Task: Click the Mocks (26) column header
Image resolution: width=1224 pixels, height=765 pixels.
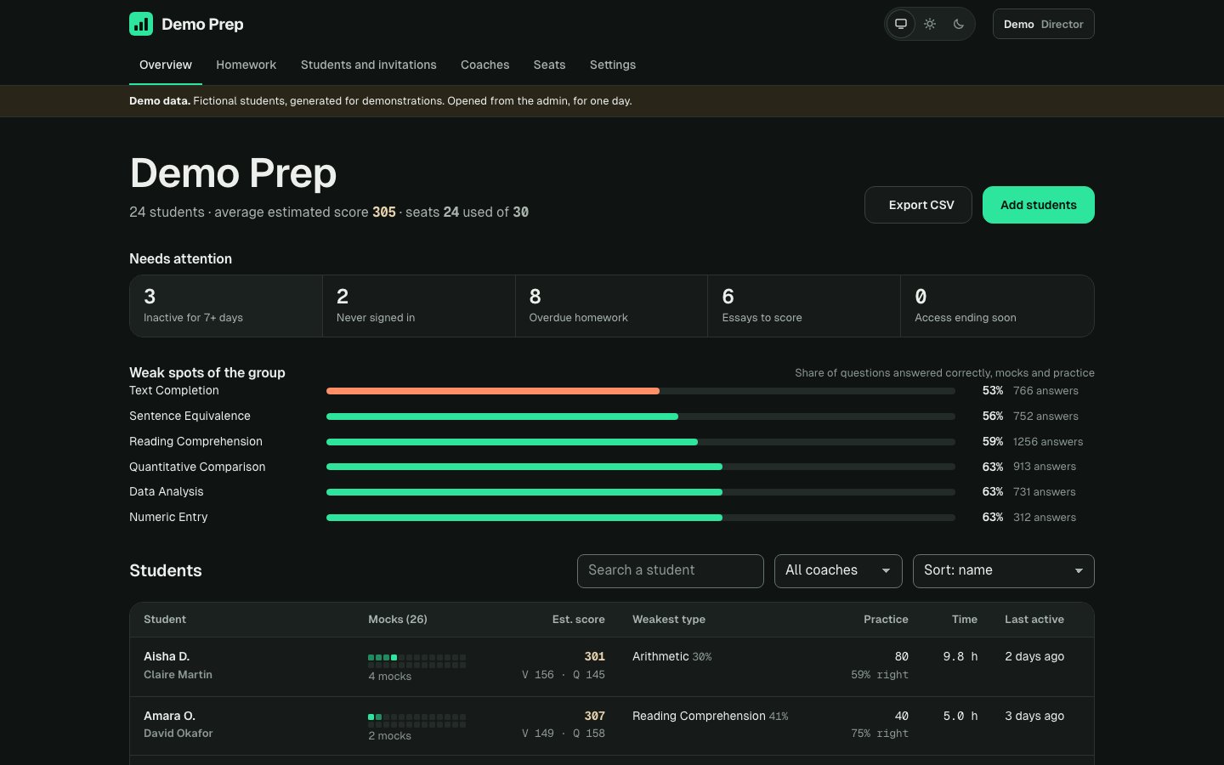Action: coord(398,619)
